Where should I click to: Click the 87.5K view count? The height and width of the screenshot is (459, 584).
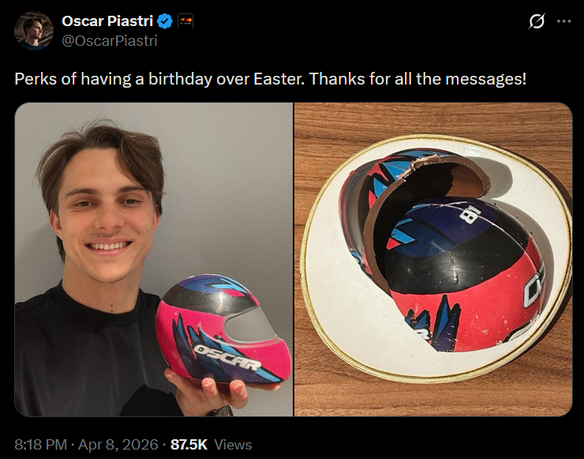(x=189, y=445)
